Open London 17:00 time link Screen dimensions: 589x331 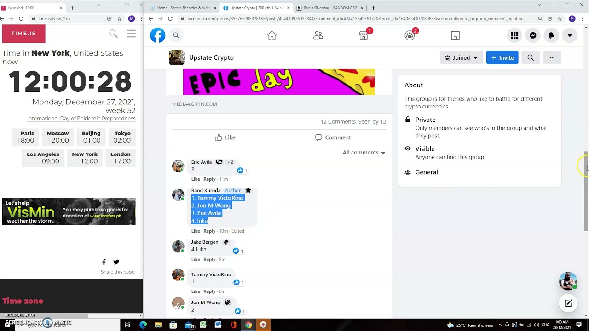(121, 158)
